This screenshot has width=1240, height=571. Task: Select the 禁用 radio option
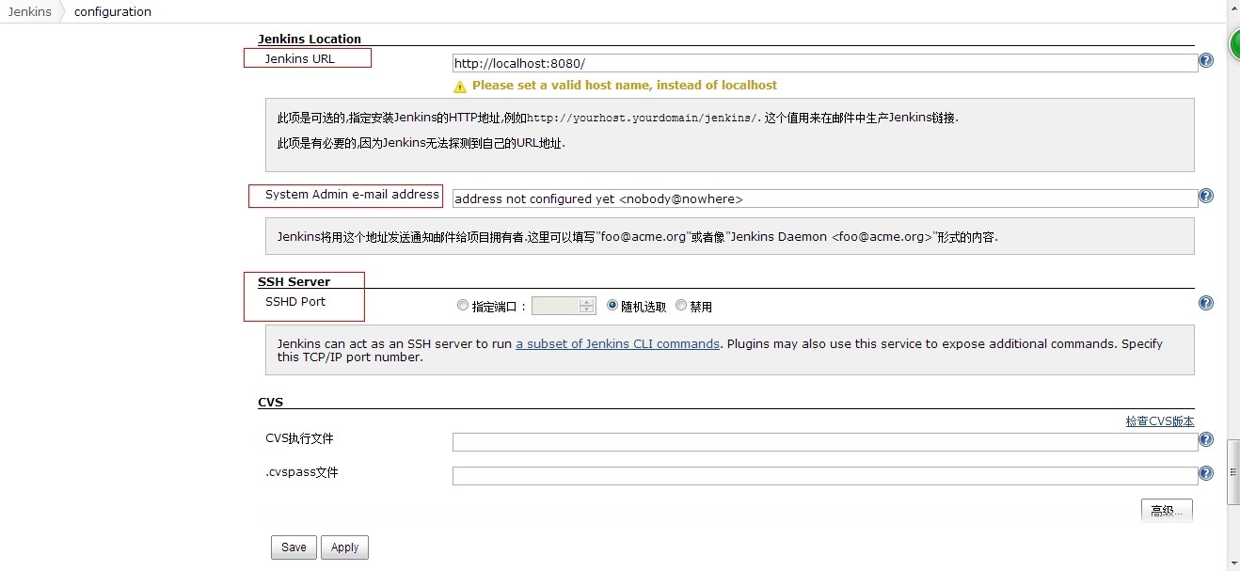point(681,306)
